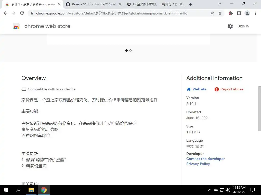Click the address bar URL
Viewport: 261px width, 195px height.
pyautogui.click(x=112, y=13)
